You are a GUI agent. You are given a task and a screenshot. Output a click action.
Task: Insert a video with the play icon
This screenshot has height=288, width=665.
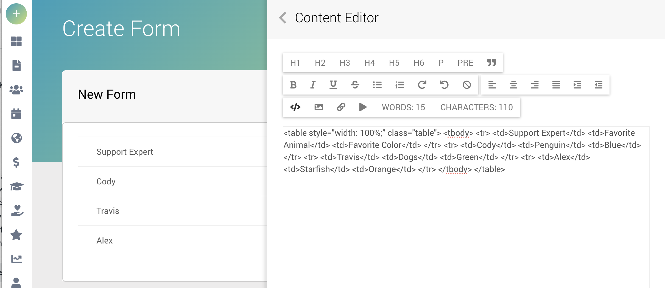tap(363, 107)
